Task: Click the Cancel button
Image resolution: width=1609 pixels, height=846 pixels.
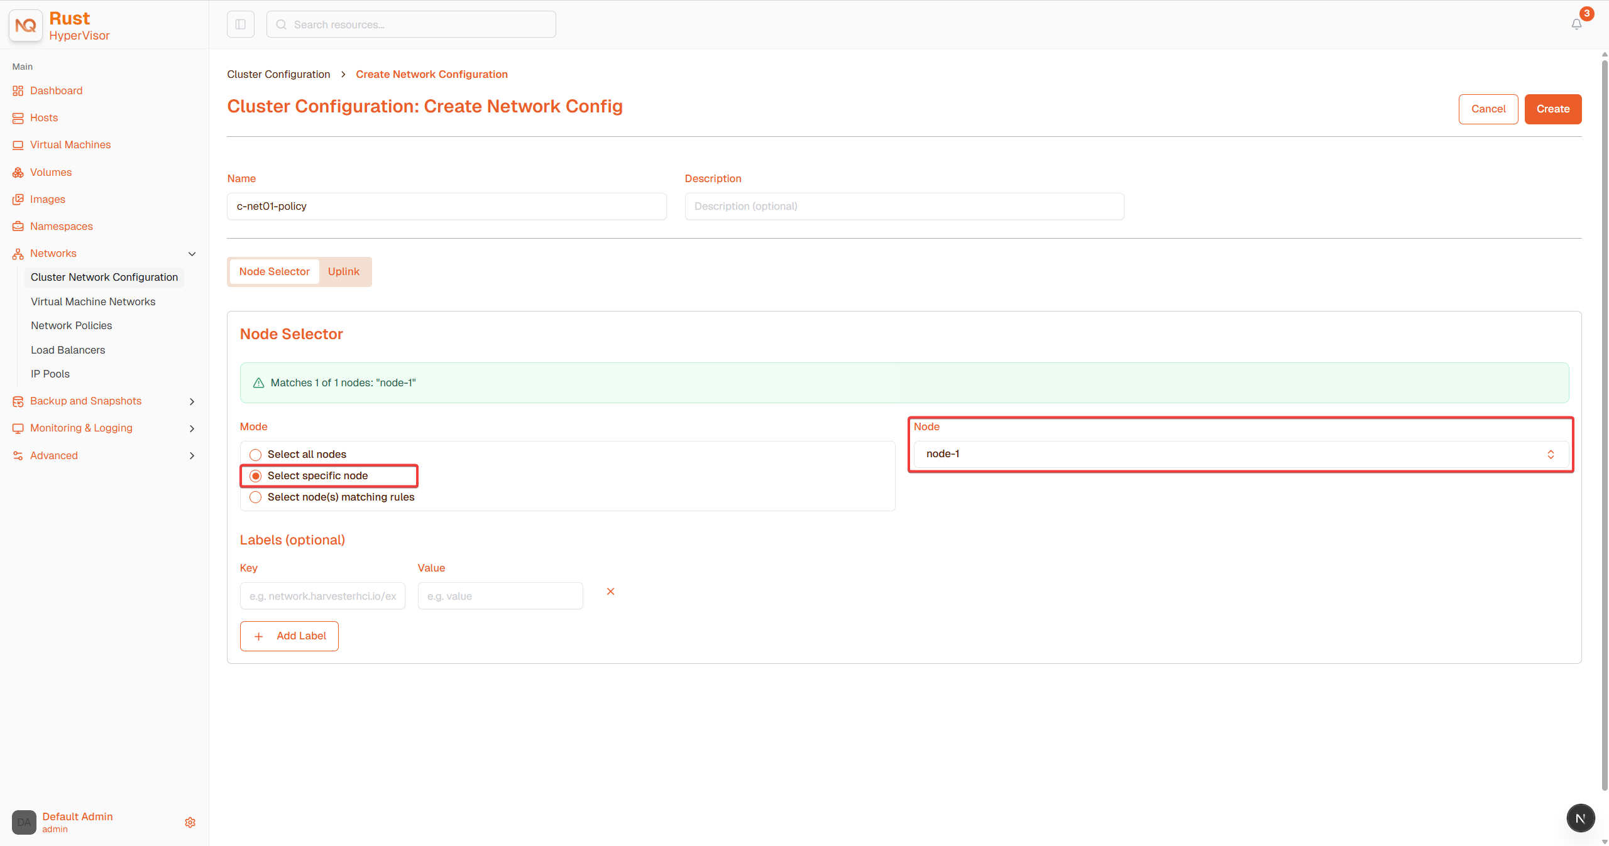Action: pos(1488,109)
